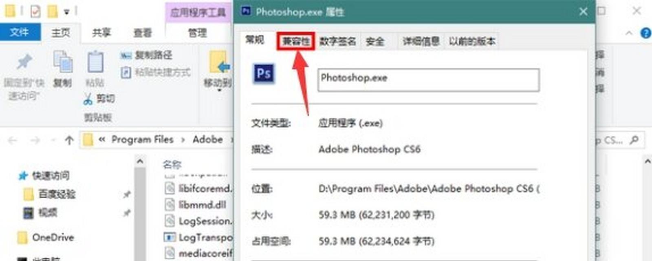Click the Back arrow in Explorer
This screenshot has width=652, height=261.
(13, 141)
